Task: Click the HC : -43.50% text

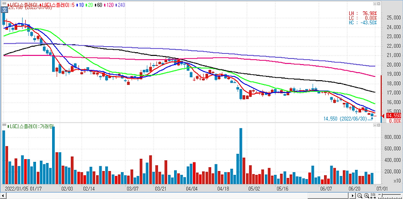Action: tap(363, 23)
